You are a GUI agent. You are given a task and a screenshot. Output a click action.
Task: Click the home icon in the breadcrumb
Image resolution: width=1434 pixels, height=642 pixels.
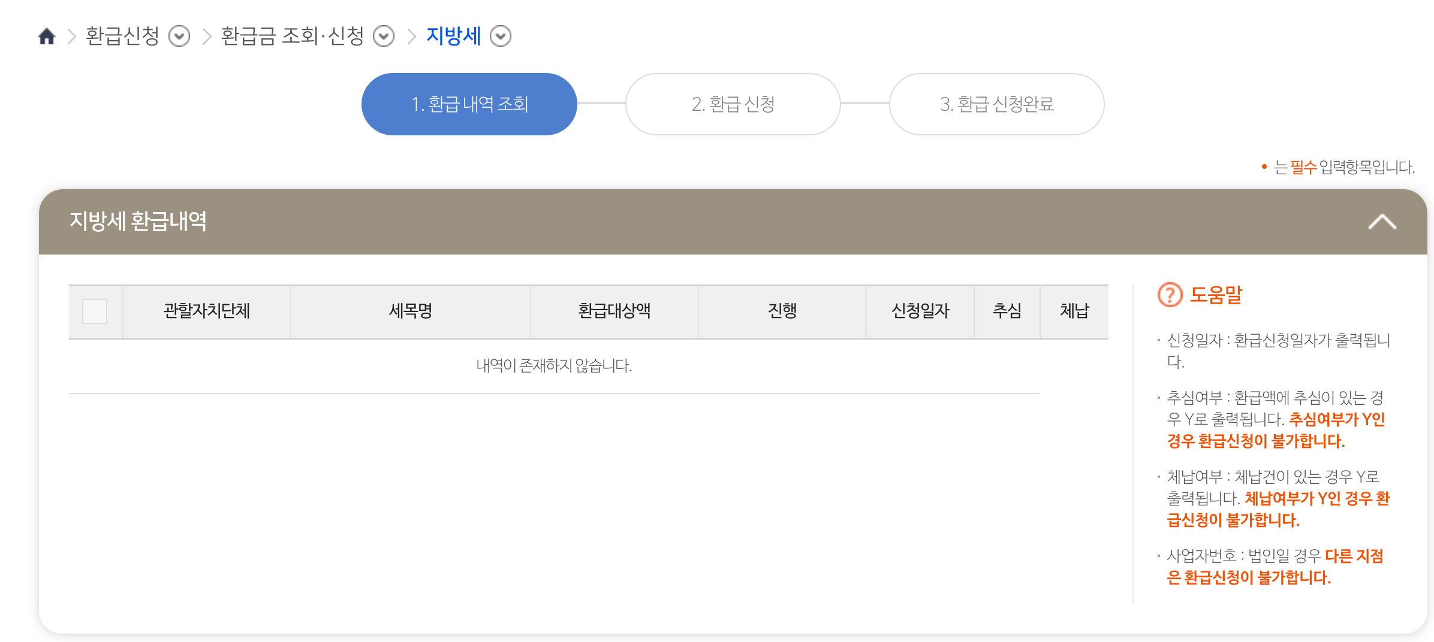coord(47,37)
